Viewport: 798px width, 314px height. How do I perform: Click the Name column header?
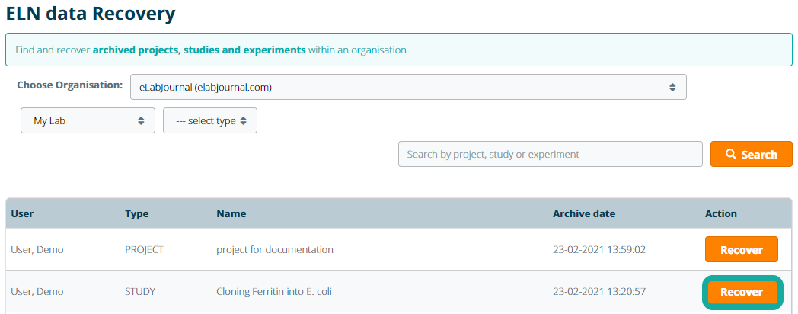point(231,214)
